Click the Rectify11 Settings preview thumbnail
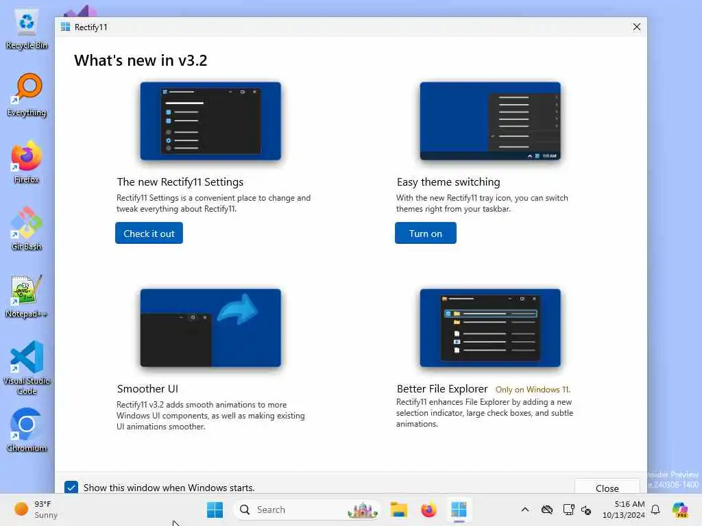This screenshot has height=526, width=702. 210,121
